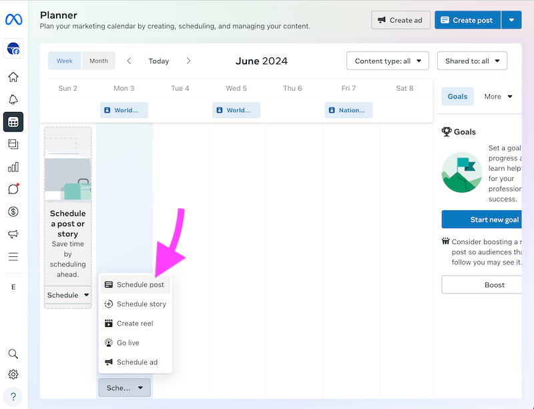Open Notifications bell icon

coord(13,99)
